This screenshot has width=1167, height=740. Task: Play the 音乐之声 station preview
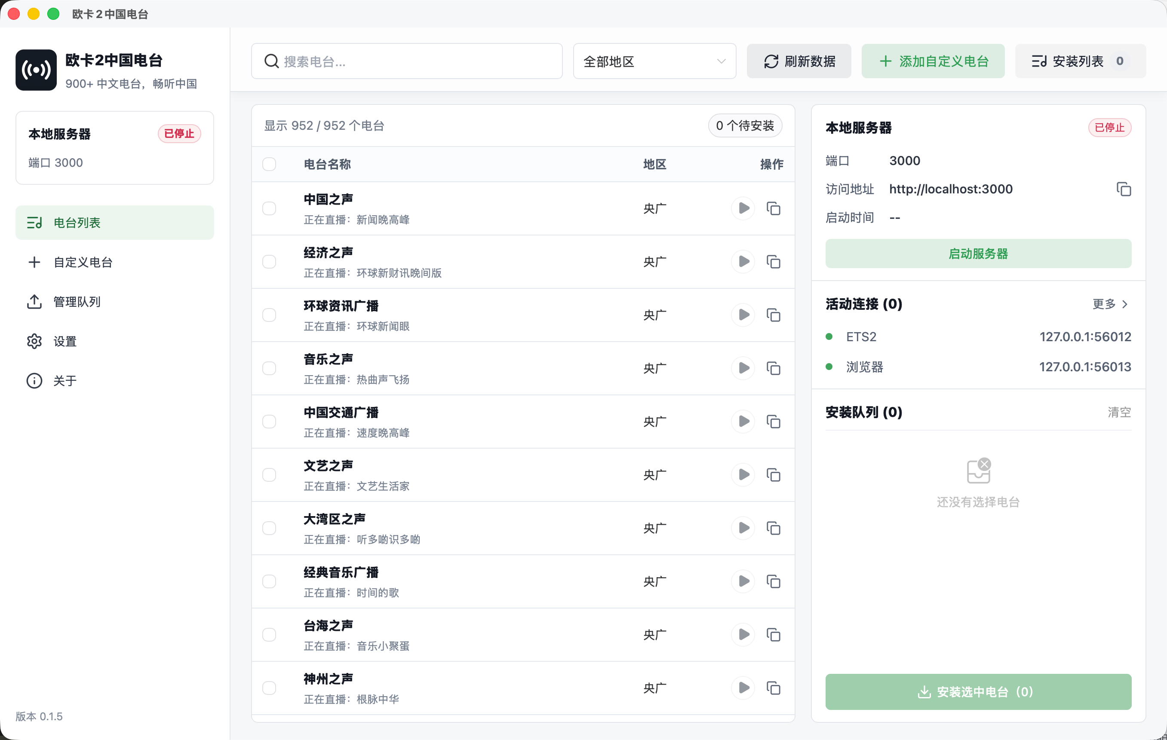click(743, 368)
